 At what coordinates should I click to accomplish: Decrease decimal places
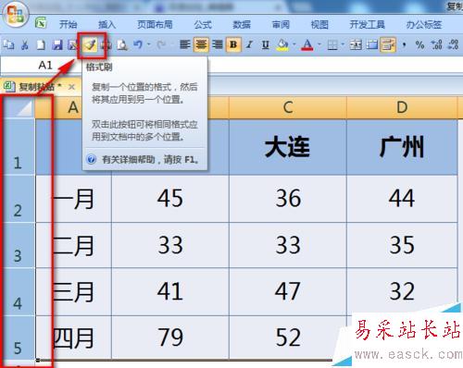coord(453,45)
